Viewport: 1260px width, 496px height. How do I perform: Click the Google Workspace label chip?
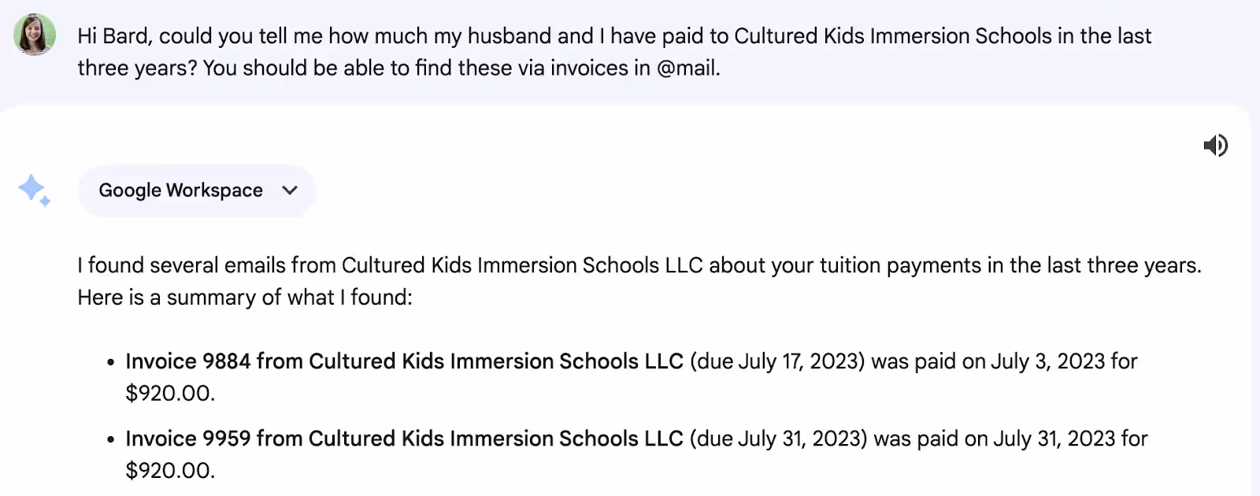196,191
